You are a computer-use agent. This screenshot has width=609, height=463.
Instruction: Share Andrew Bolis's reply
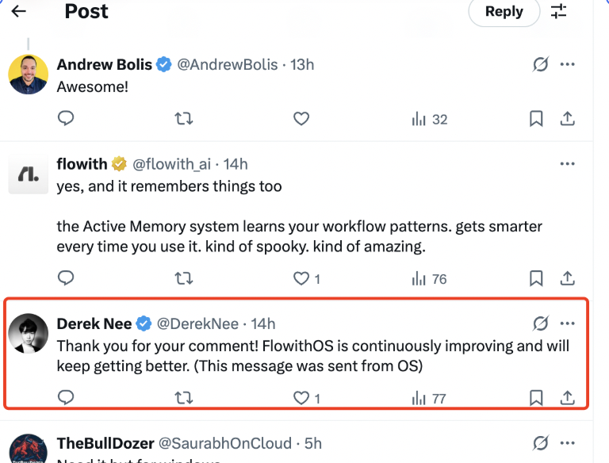(567, 119)
